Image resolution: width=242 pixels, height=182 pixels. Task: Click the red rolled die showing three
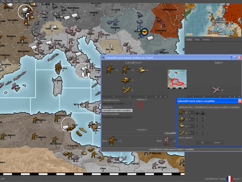[x=140, y=105]
